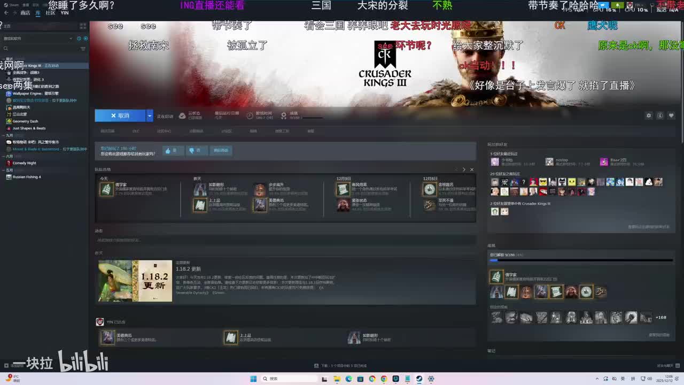This screenshot has height=385, width=684.
Task: Click the Steam back navigation arrow
Action: 7,13
